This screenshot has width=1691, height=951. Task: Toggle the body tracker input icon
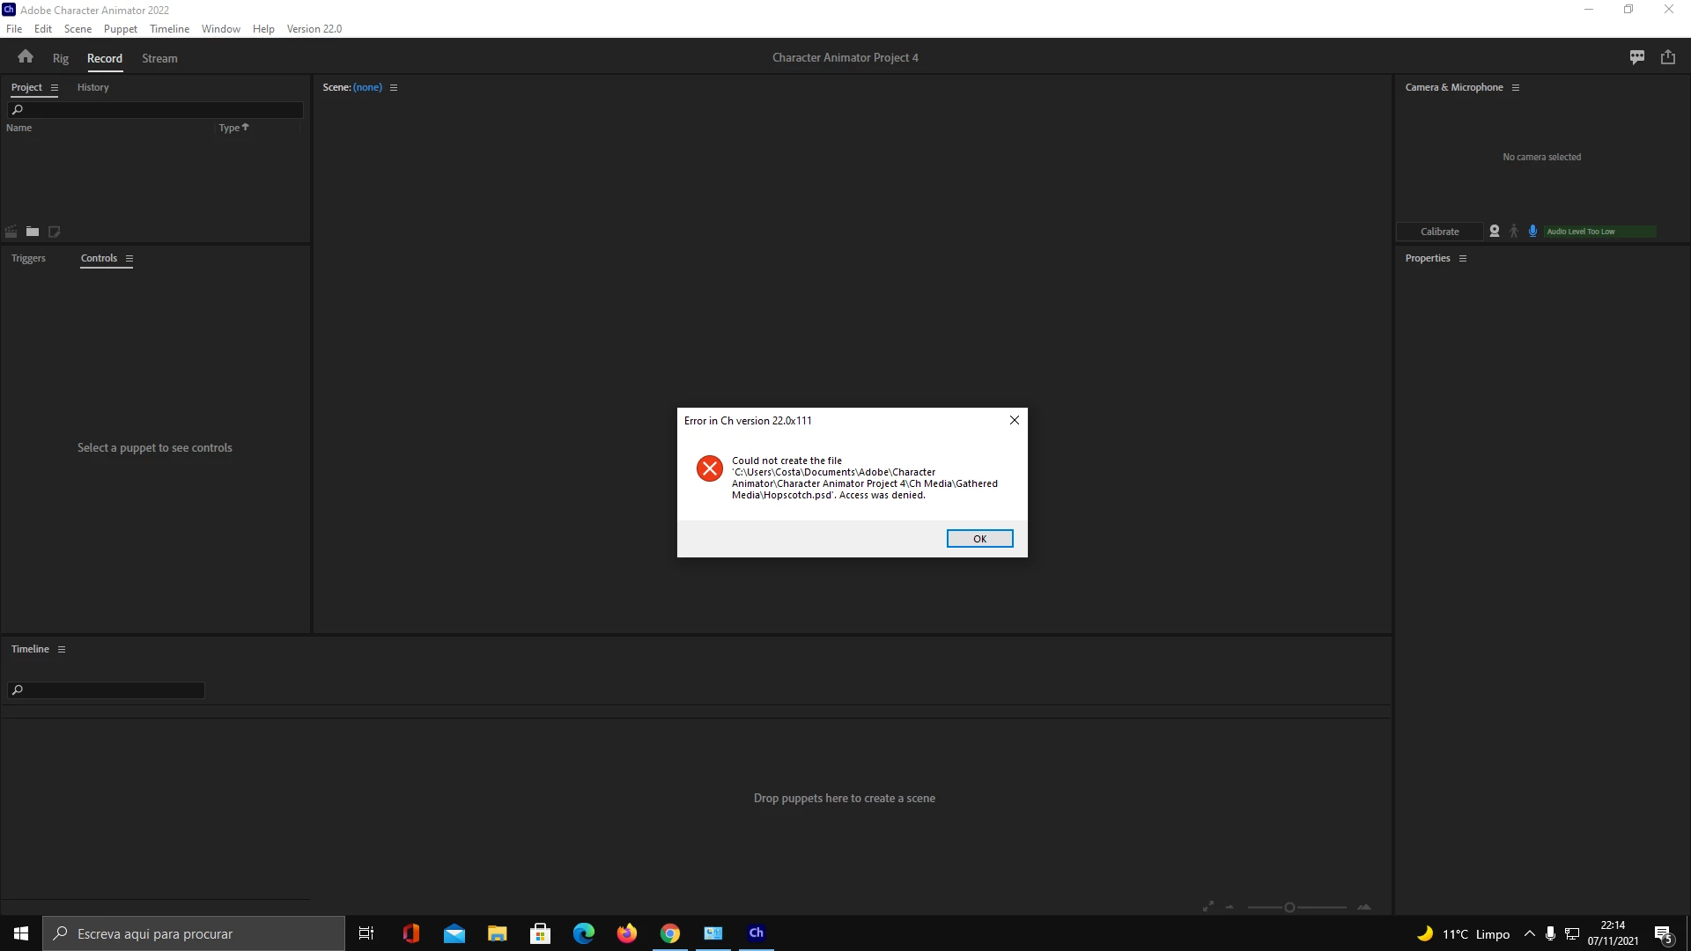pos(1514,232)
